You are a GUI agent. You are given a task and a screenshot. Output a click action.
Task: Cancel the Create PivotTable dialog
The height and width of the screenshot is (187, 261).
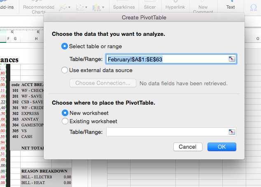pyautogui.click(x=188, y=147)
